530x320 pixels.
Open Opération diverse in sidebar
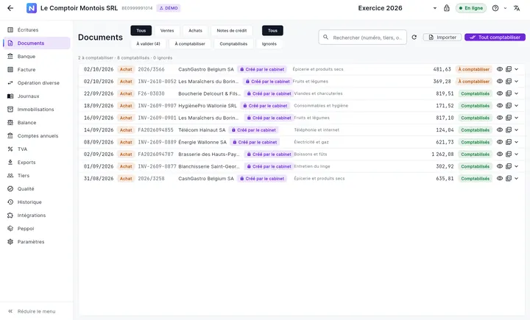[x=37, y=83]
